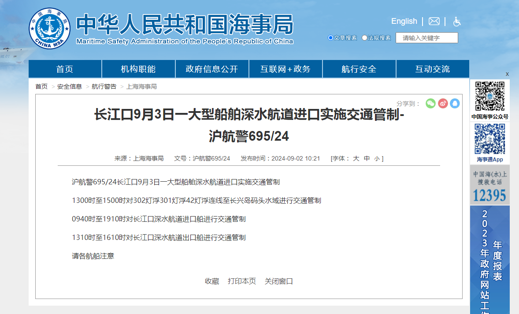Click the line starting 0940时至1910时

pos(159,219)
